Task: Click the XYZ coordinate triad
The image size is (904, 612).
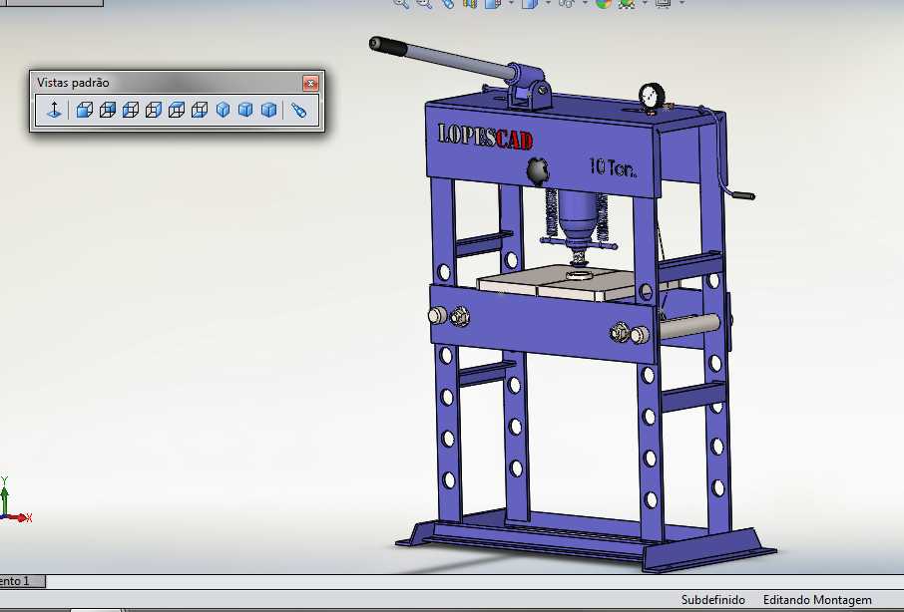Action: coord(14,501)
